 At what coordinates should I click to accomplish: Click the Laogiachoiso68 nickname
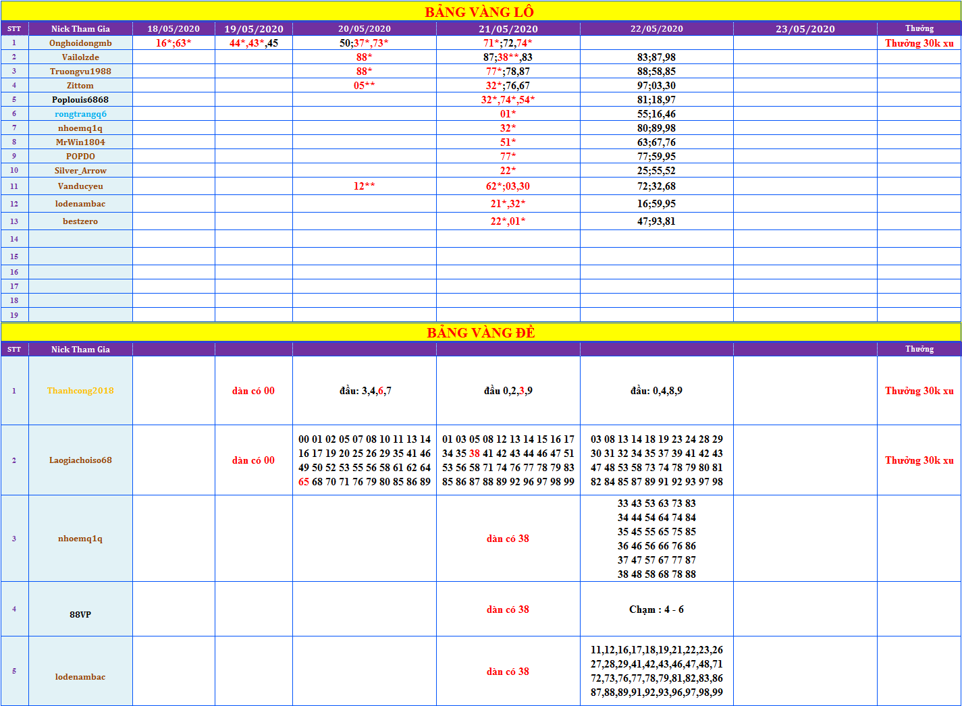coord(80,460)
